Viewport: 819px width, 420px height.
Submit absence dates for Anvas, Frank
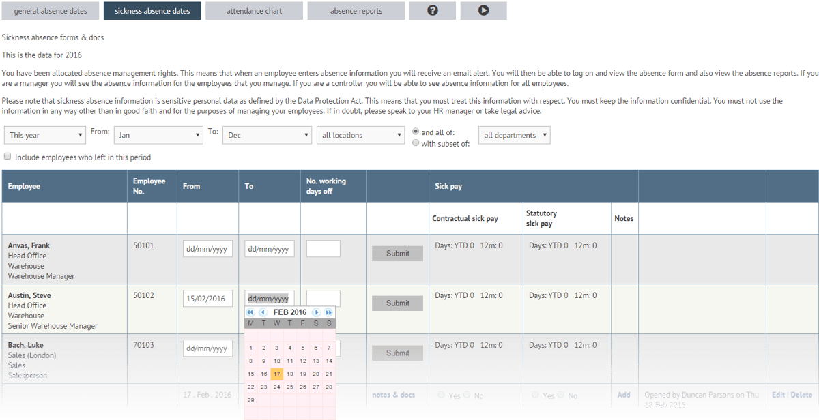click(397, 253)
